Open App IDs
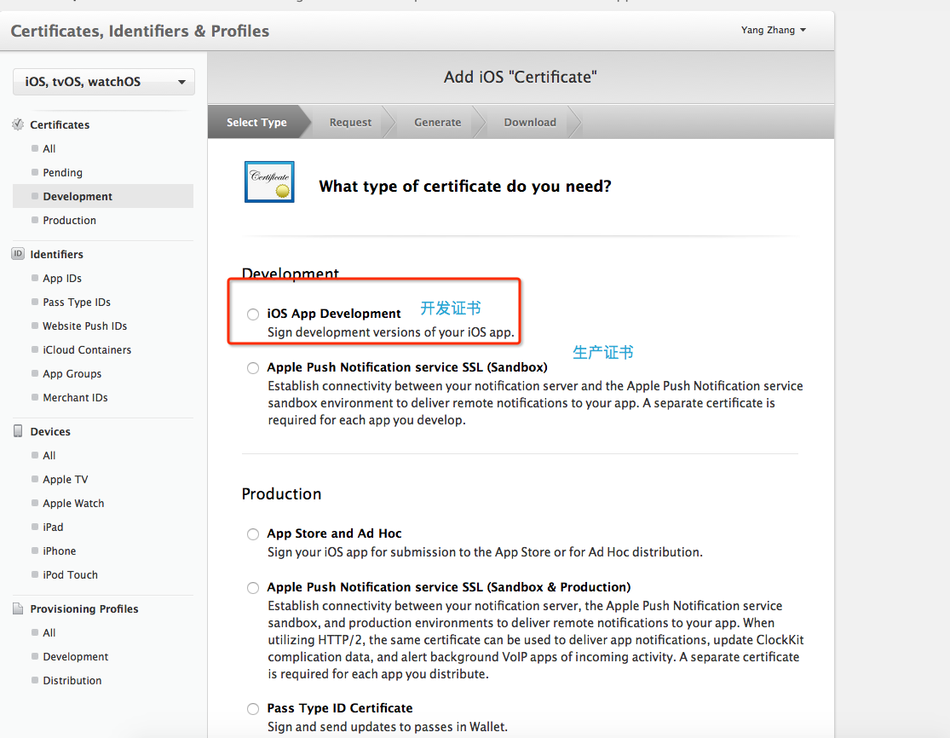This screenshot has width=950, height=738. click(x=62, y=278)
